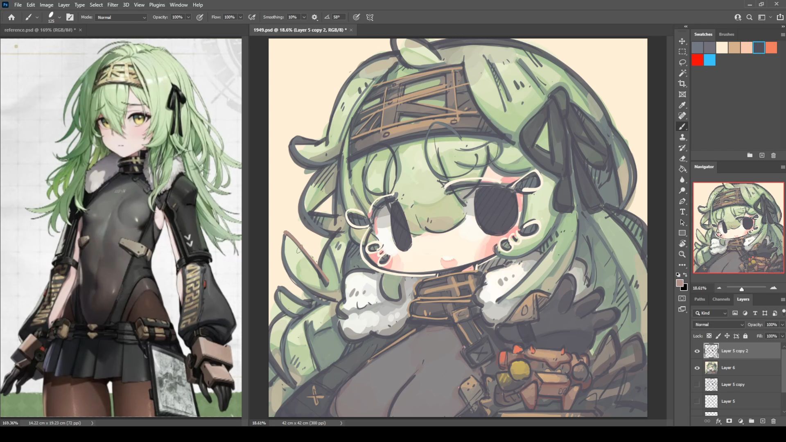Viewport: 786px width, 442px height.
Task: Click the brush angle 58° field
Action: 338,17
